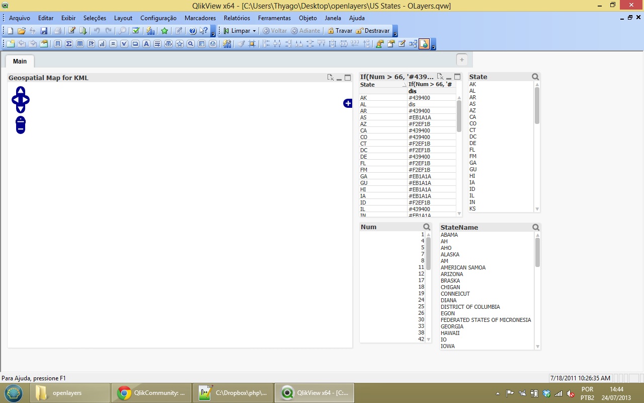The width and height of the screenshot is (644, 403).
Task: Expand the map layer switcher plus
Action: [348, 103]
